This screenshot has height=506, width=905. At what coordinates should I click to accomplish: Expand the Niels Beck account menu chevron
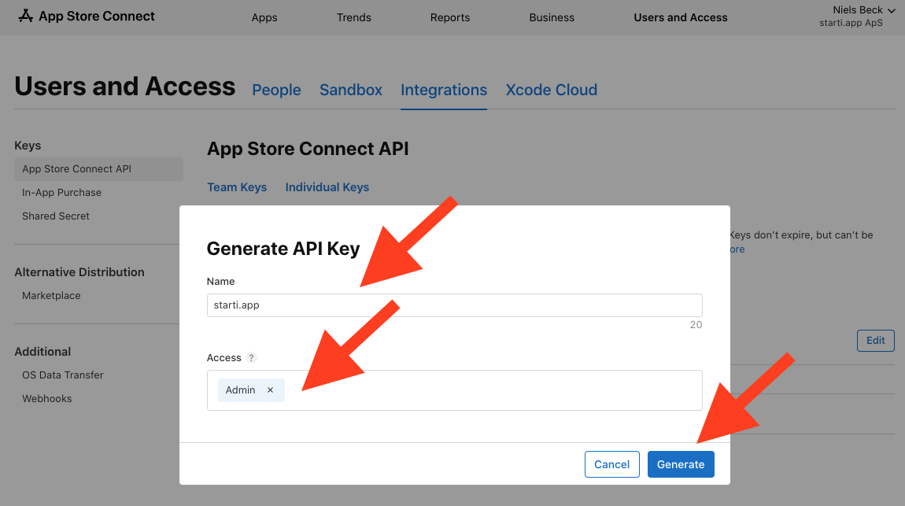coord(892,11)
